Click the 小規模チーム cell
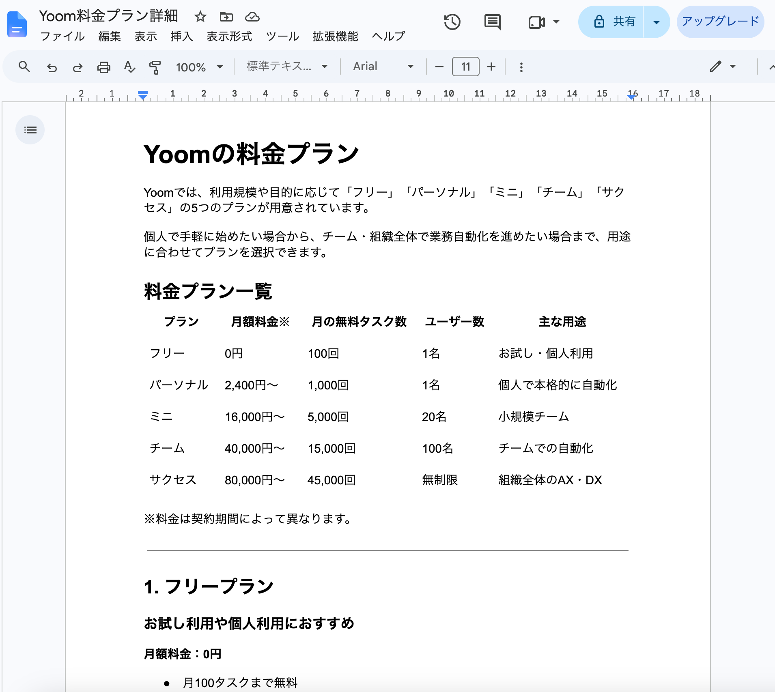The width and height of the screenshot is (775, 692). coord(534,417)
